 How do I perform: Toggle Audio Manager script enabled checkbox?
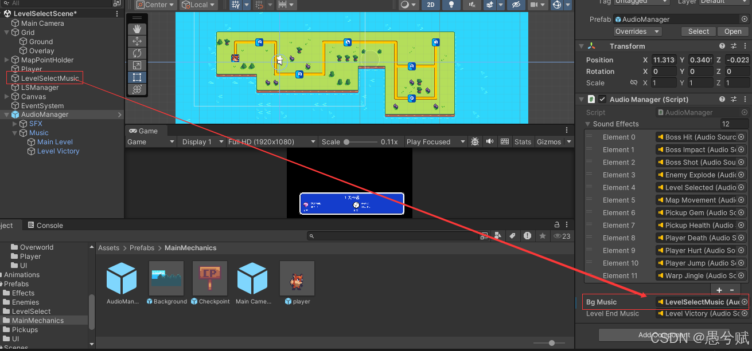pyautogui.click(x=602, y=100)
